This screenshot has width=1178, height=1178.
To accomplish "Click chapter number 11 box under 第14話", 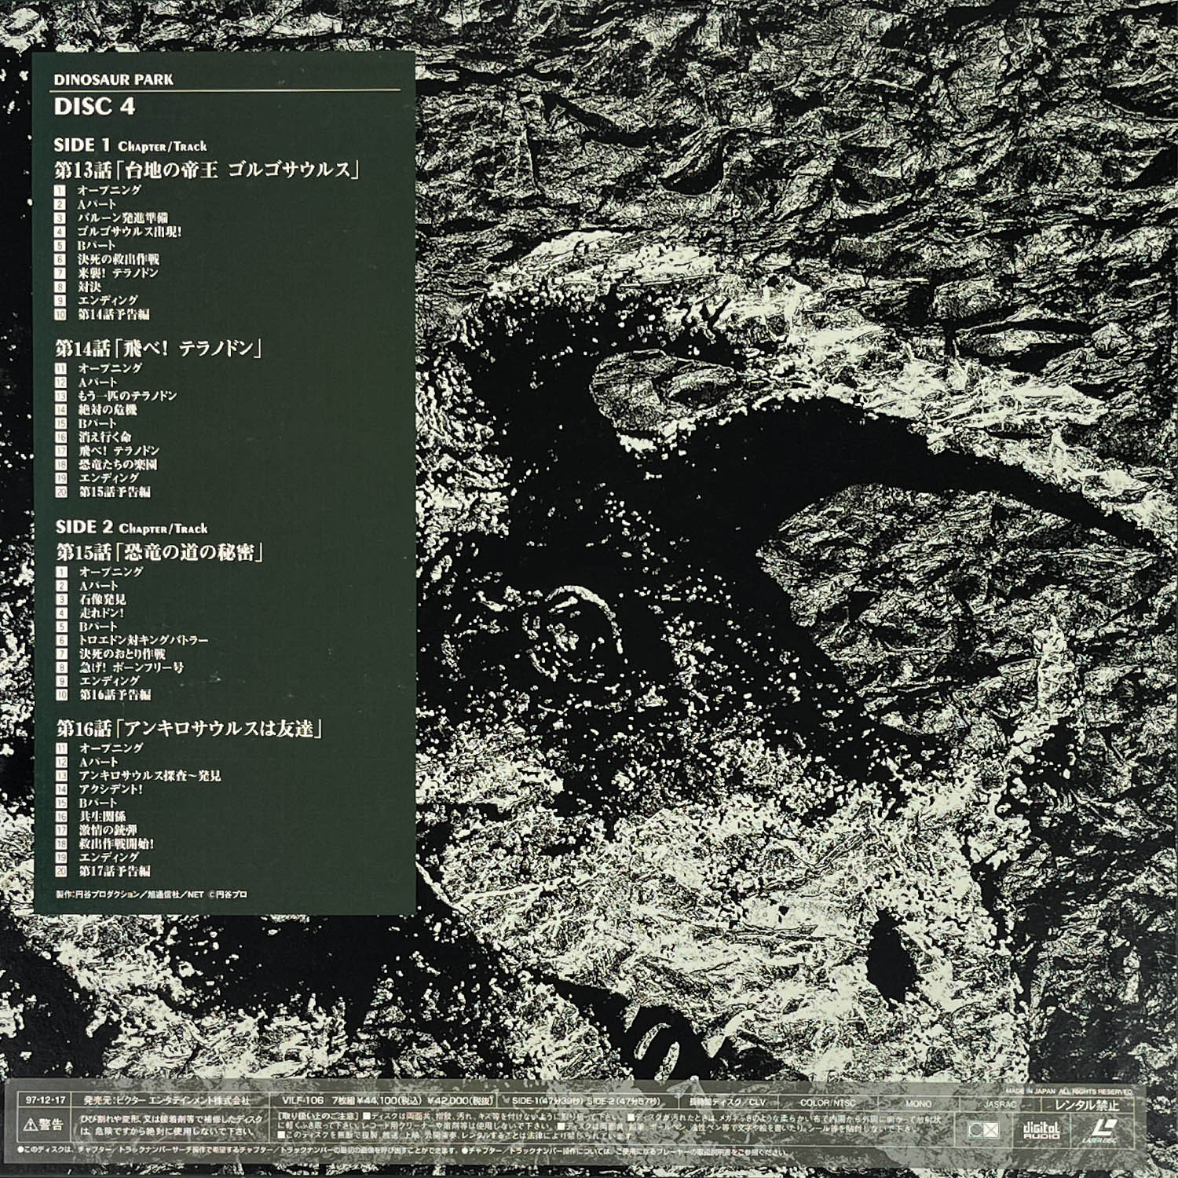I will click(61, 368).
